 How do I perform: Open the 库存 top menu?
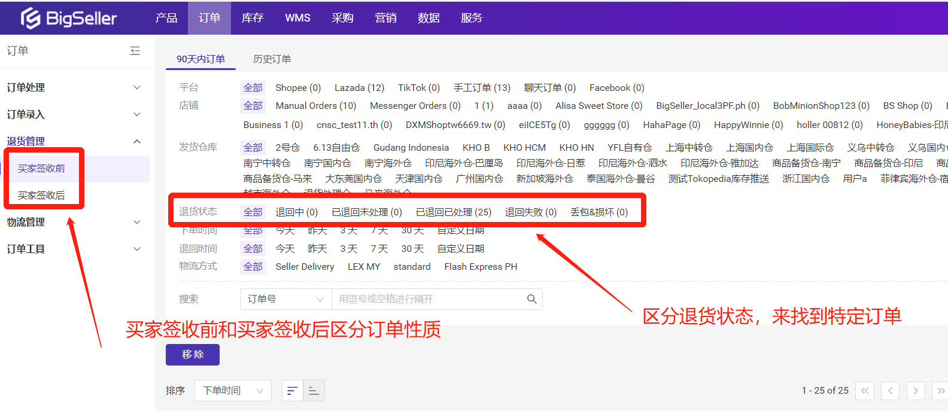click(253, 18)
